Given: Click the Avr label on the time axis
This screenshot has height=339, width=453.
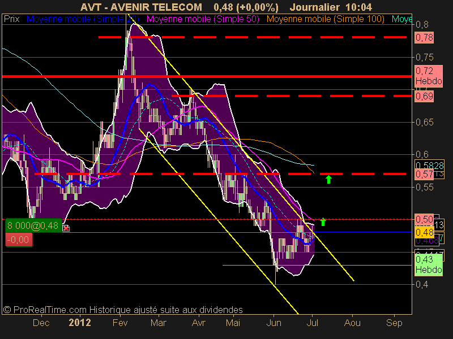Looking at the screenshot, I should 199,323.
